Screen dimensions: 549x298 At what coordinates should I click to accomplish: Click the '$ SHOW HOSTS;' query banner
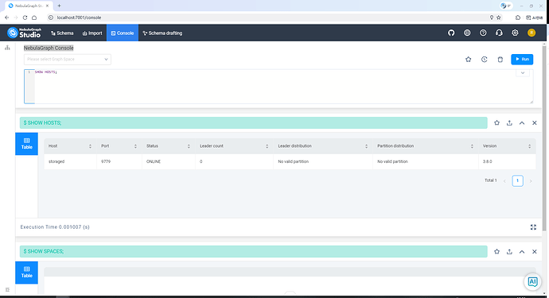click(x=254, y=122)
